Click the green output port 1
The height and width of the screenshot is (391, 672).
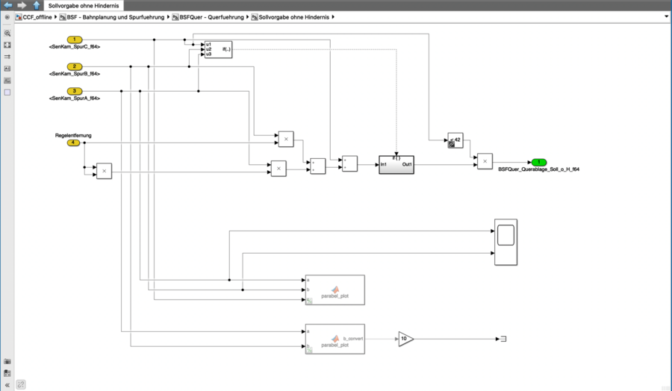[539, 162]
